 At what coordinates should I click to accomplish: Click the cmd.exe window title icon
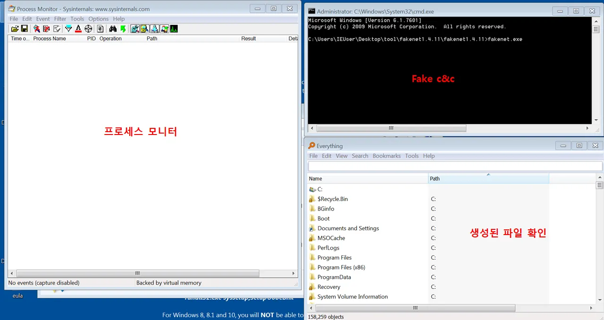coord(312,11)
